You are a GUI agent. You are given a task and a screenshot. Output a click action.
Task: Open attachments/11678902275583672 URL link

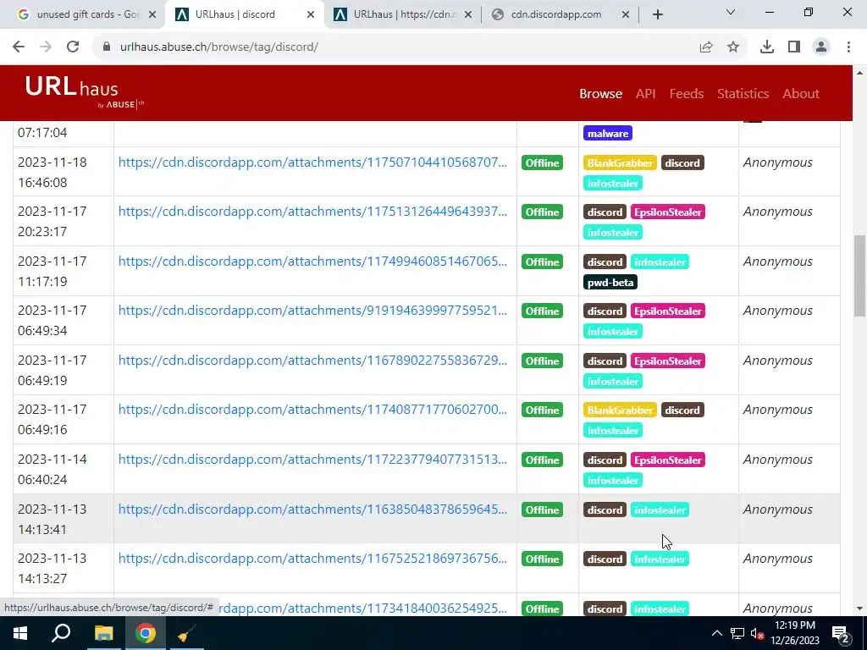pos(312,360)
